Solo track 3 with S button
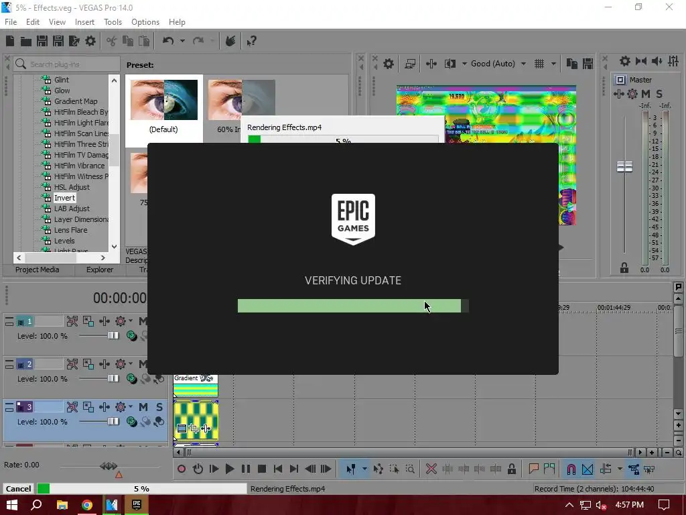686x515 pixels. (x=159, y=407)
